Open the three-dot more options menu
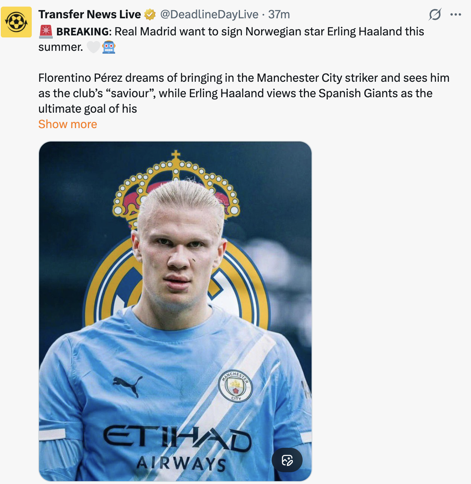471x484 pixels. 456,15
